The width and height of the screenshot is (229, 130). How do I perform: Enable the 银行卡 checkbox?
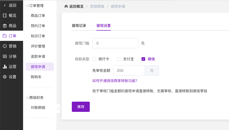tap(94, 59)
